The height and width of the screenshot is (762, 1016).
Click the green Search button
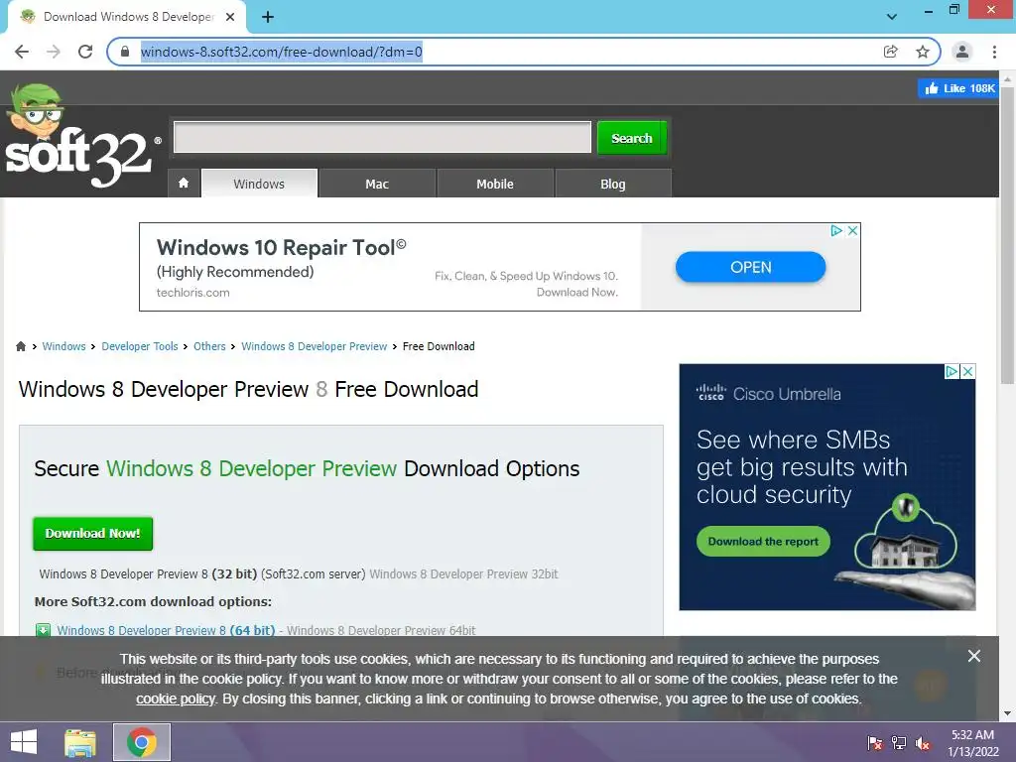click(x=632, y=137)
